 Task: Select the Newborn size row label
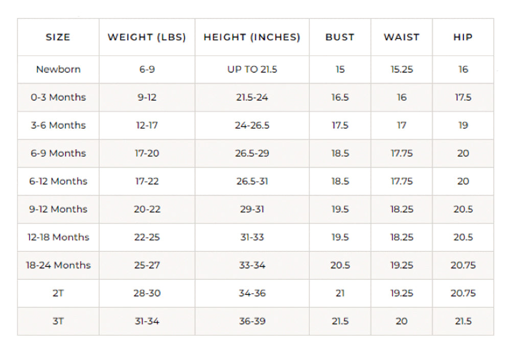pos(58,69)
